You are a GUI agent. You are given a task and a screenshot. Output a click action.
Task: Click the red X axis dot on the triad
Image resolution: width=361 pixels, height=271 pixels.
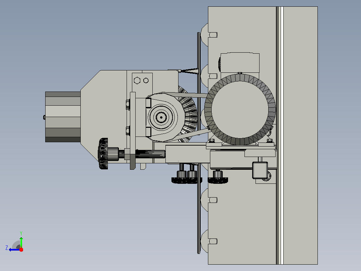(21, 250)
